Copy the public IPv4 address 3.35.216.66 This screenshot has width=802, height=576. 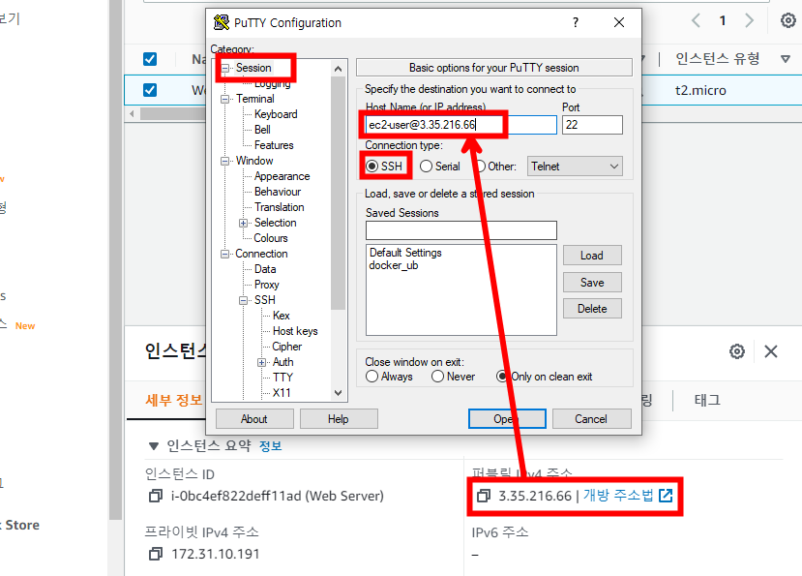click(x=484, y=496)
